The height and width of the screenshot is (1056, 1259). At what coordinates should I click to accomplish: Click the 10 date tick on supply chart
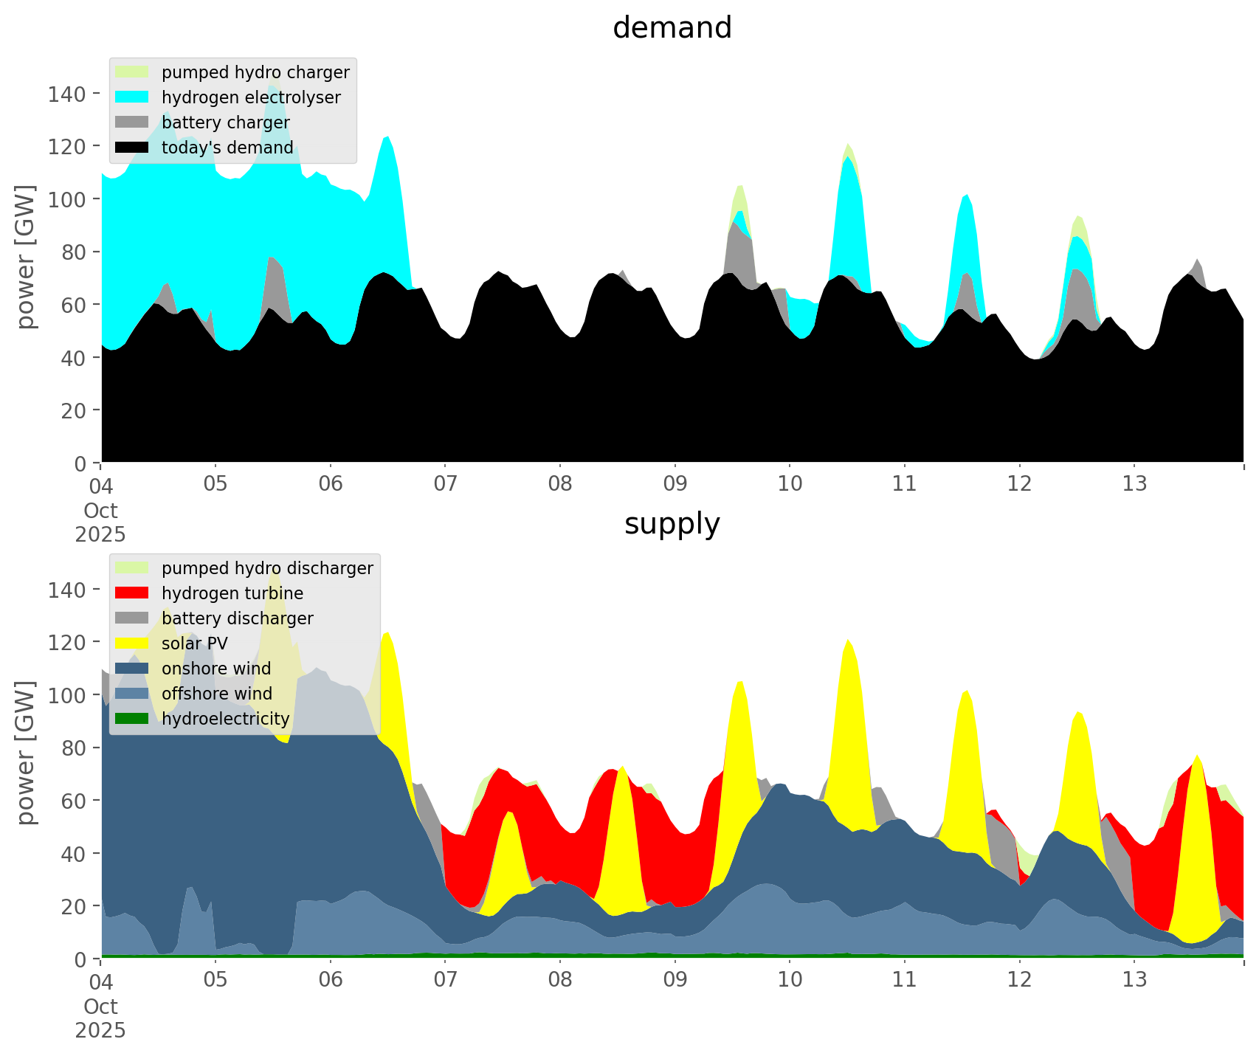790,980
